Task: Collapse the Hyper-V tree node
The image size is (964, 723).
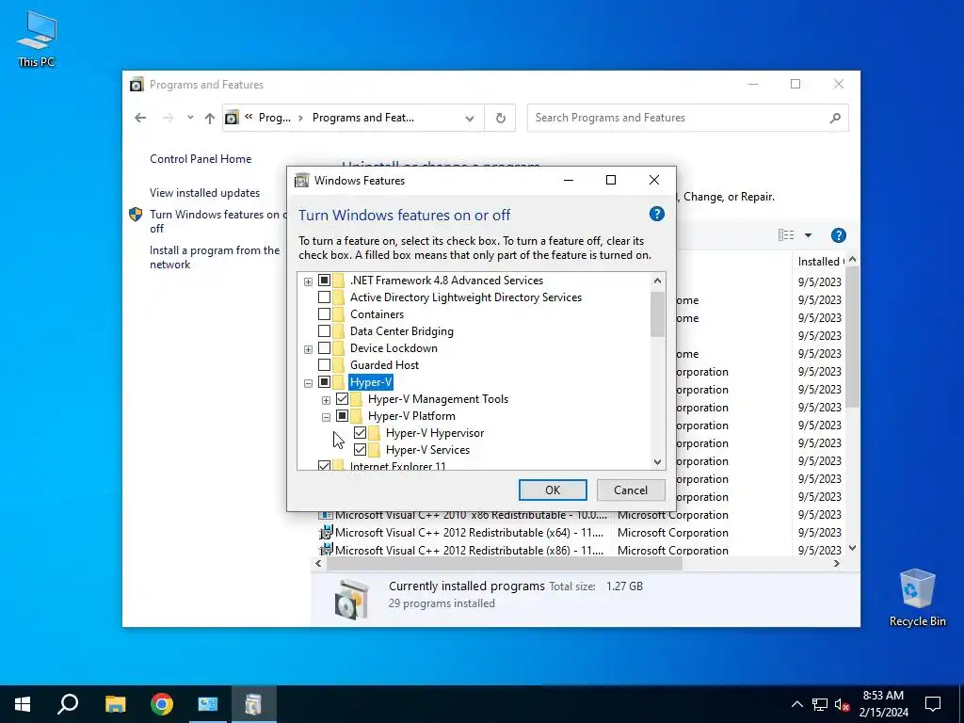Action: coord(308,383)
